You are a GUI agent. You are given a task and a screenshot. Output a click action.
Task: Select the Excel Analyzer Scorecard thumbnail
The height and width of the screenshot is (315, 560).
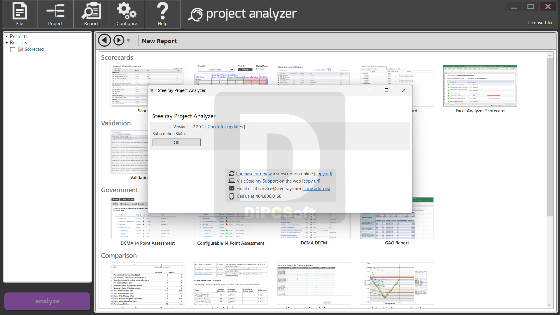[480, 86]
